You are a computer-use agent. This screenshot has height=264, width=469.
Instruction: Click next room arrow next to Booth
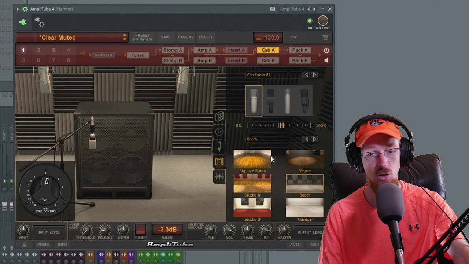(314, 139)
